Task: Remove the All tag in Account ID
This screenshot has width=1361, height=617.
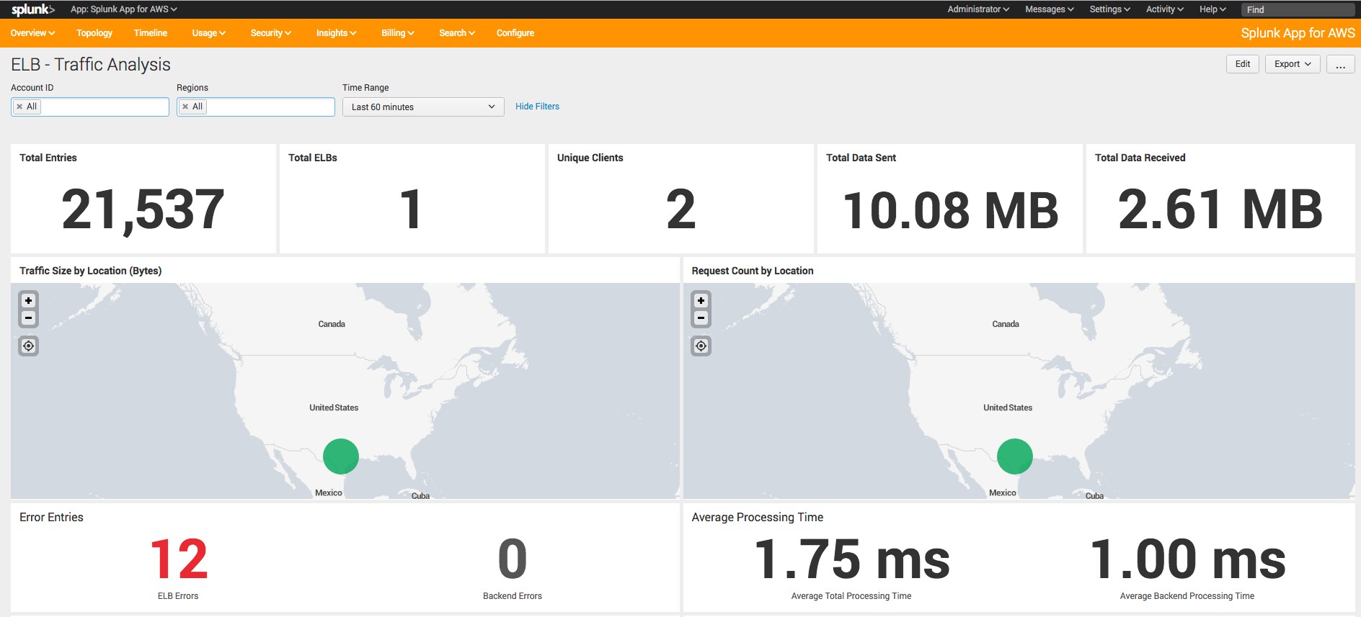Action: [x=19, y=107]
